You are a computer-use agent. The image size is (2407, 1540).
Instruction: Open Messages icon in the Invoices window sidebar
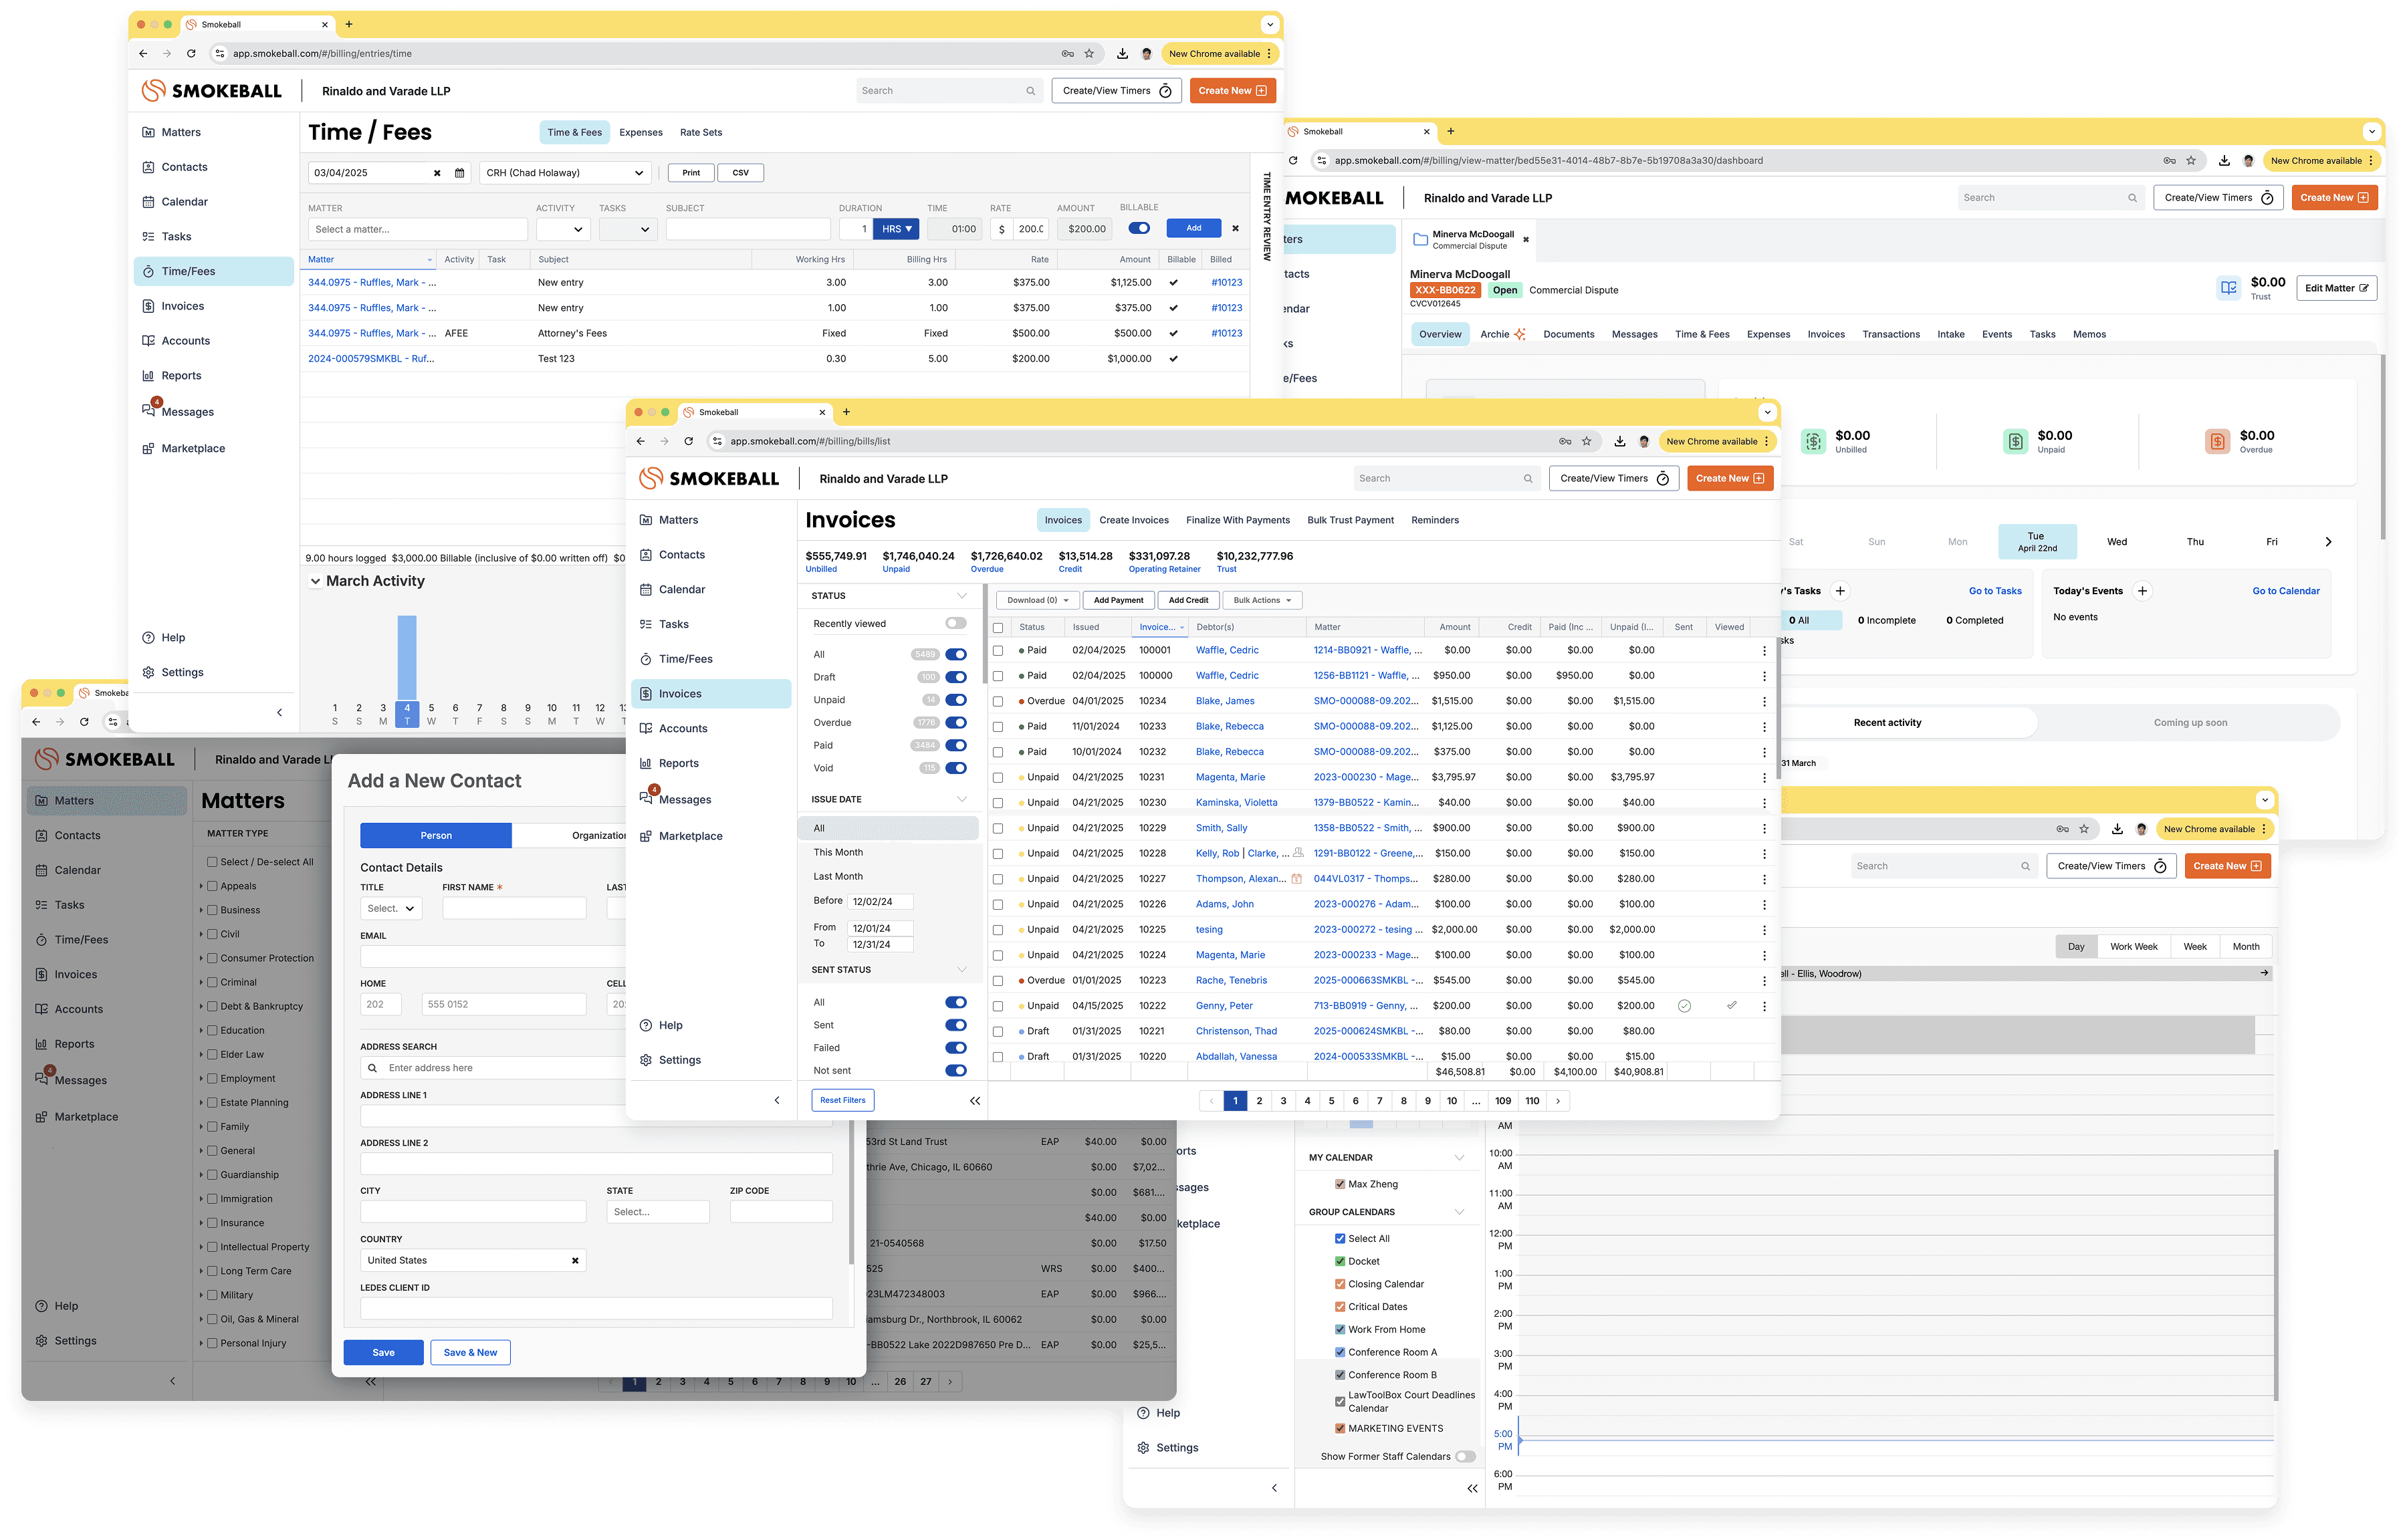coord(647,797)
